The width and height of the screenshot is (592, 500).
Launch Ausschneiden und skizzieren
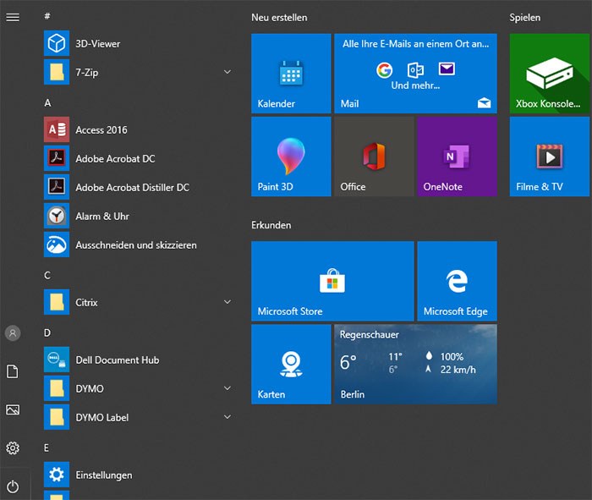[138, 245]
